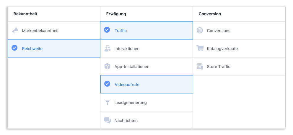Choose the Katalogverkäufe objective text
Screen dimensions: 293x135
pyautogui.click(x=222, y=49)
